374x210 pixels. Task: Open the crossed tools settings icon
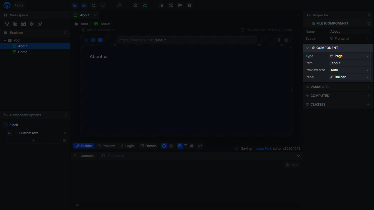(x=171, y=5)
